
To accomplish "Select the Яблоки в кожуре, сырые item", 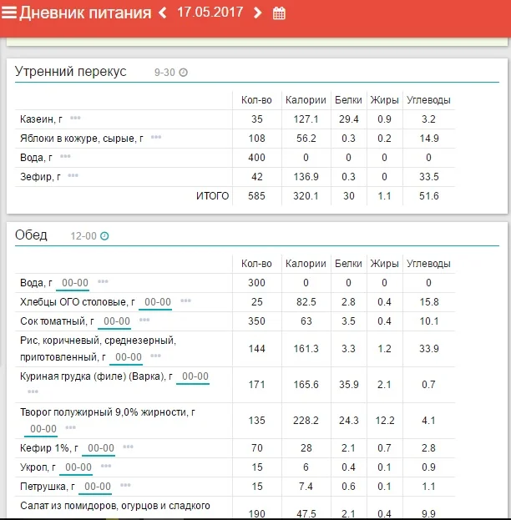I will pyautogui.click(x=82, y=139).
